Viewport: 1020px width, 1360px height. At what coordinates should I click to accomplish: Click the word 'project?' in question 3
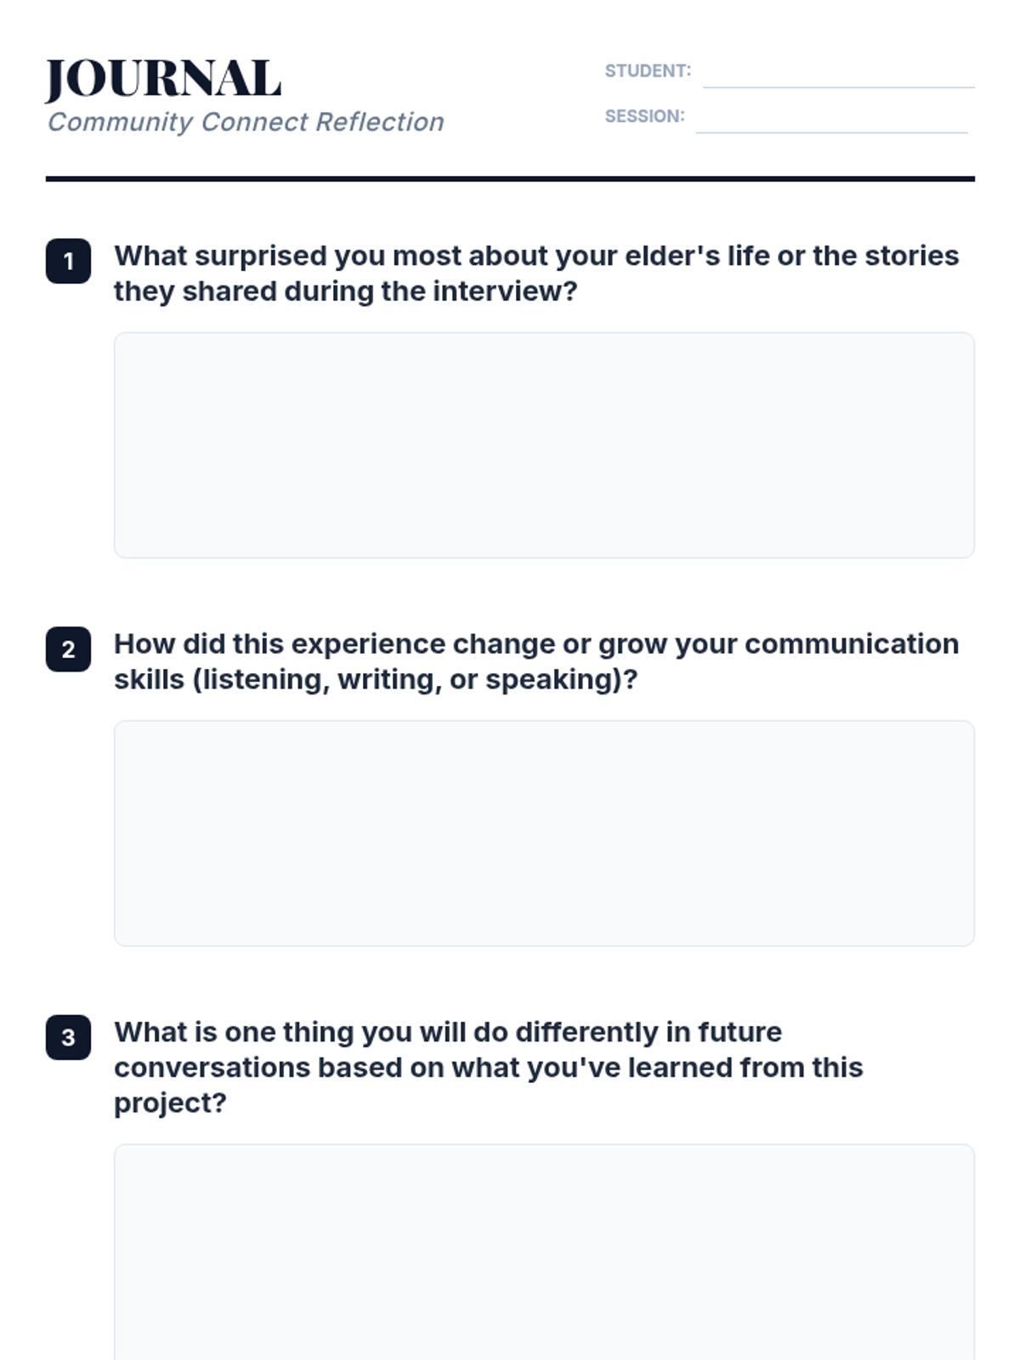(170, 1102)
